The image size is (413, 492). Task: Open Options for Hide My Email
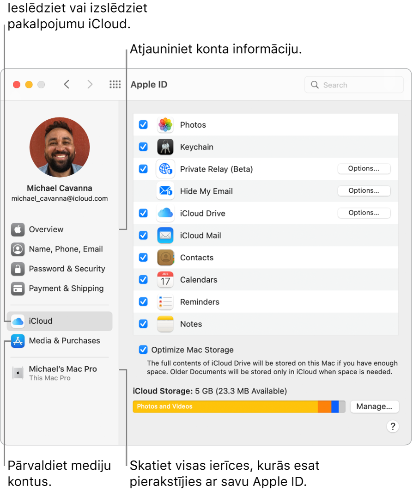pyautogui.click(x=364, y=191)
